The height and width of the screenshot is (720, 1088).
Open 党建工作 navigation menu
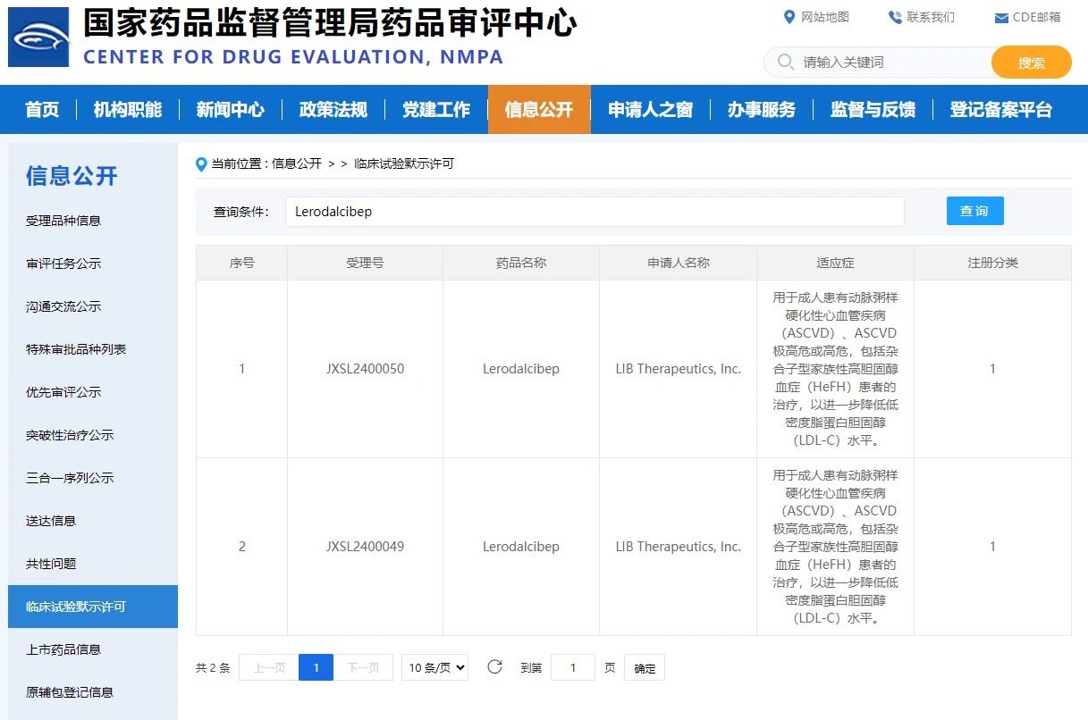coord(436,110)
